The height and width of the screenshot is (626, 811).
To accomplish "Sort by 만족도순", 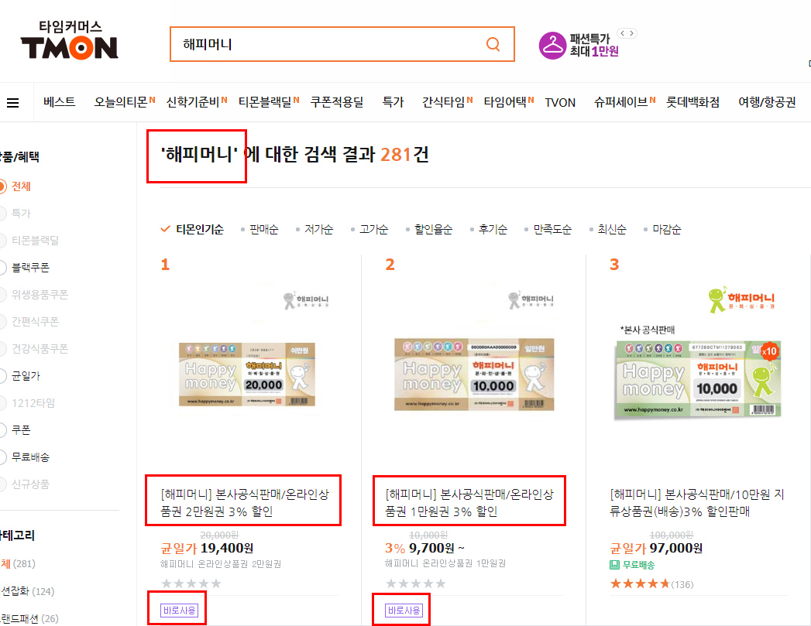I will (x=552, y=229).
